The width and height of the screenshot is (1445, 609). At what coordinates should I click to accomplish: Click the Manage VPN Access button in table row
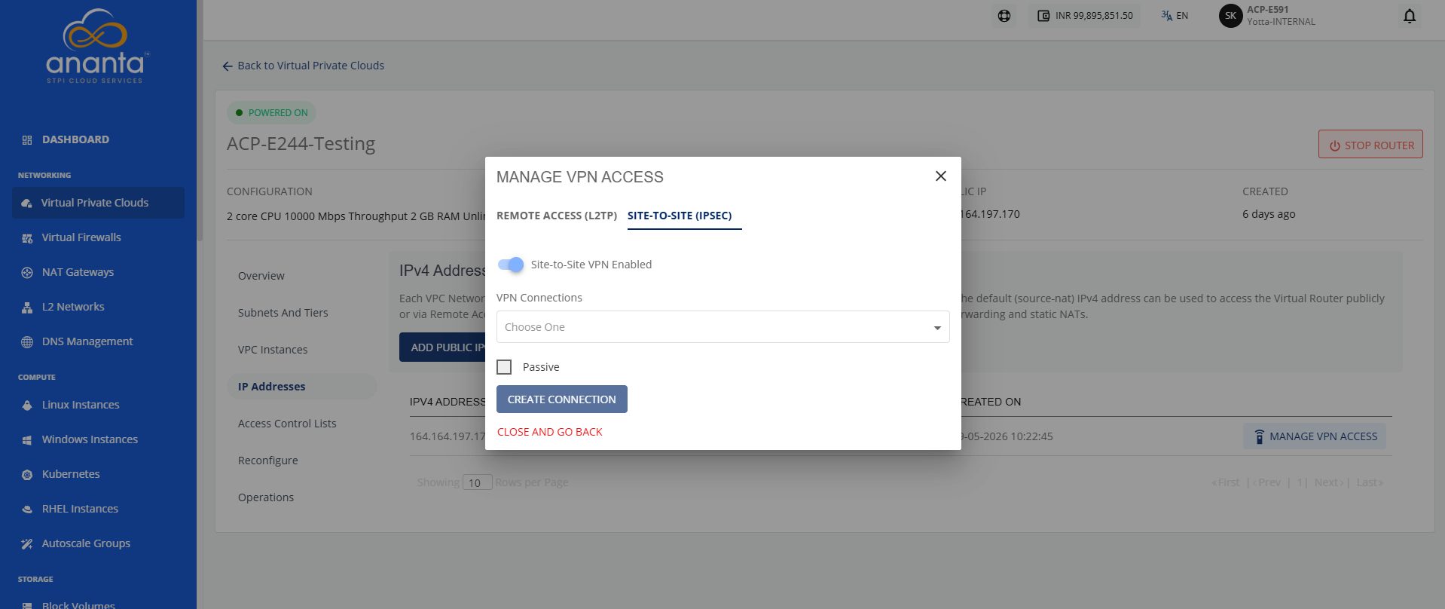[1315, 436]
